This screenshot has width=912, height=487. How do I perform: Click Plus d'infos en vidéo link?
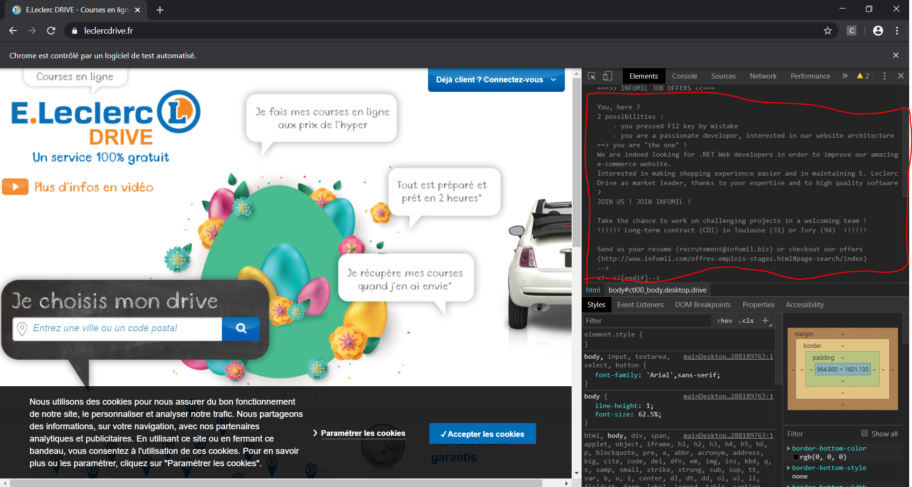tap(94, 187)
